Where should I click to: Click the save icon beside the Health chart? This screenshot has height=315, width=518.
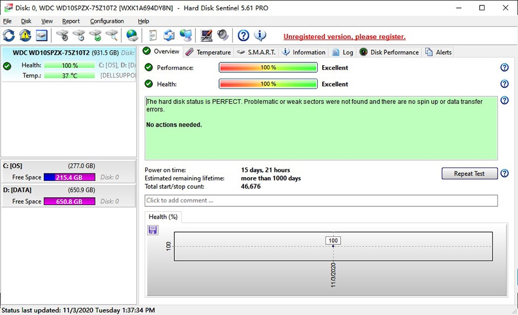point(153,229)
